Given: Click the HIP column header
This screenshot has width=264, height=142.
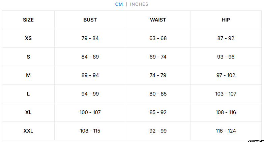Looking at the screenshot, I should (x=226, y=20).
